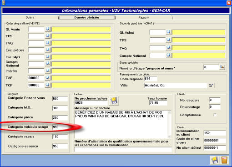
Task: Close the window with red X
Action: pyautogui.click(x=229, y=3)
